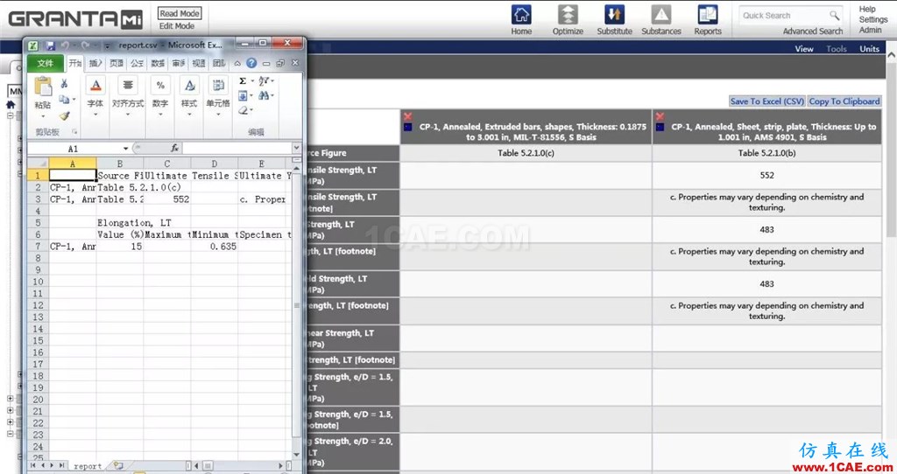Open the Excel File (文件) tab
The image size is (897, 474).
coord(46,63)
